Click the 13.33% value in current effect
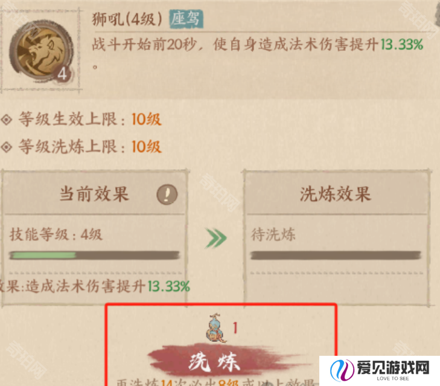Viewport: 440px width, 386px height. 169,286
